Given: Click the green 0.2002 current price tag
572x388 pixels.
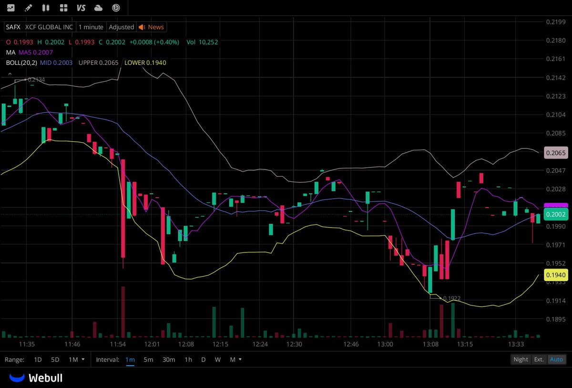Looking at the screenshot, I should coord(556,215).
